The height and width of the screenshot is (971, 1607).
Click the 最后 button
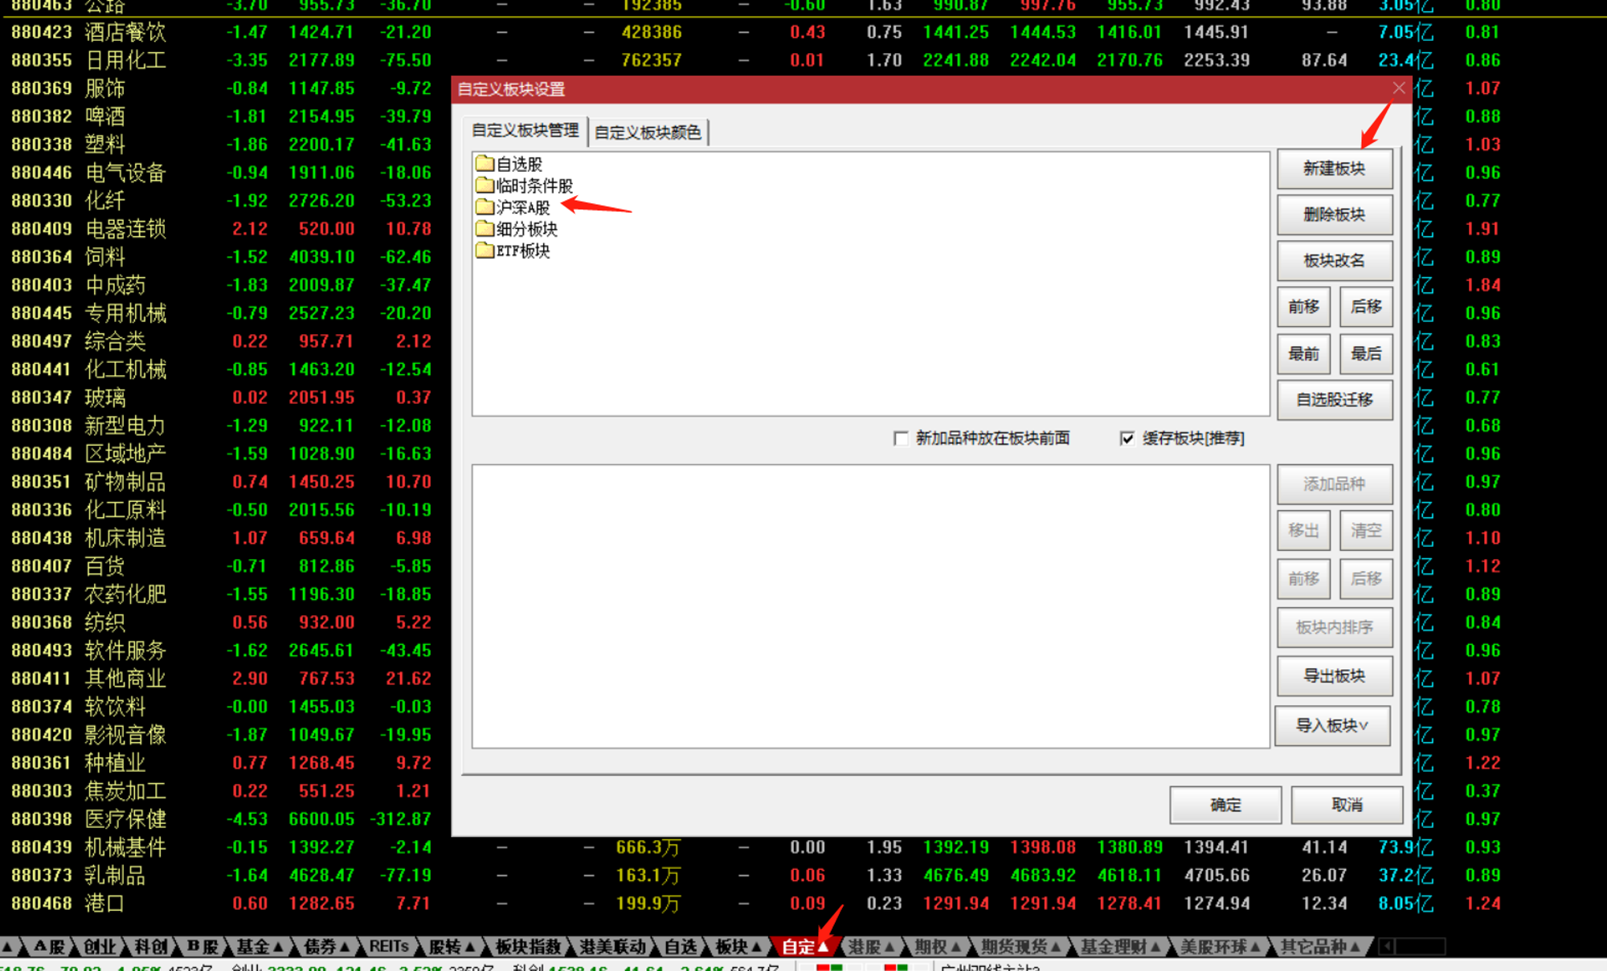pos(1366,353)
